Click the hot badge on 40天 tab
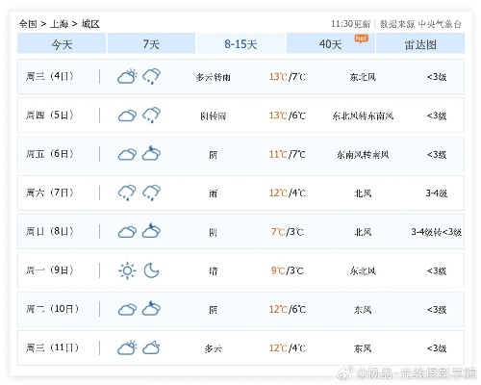Screen dimensions: 481x385 (x=362, y=38)
